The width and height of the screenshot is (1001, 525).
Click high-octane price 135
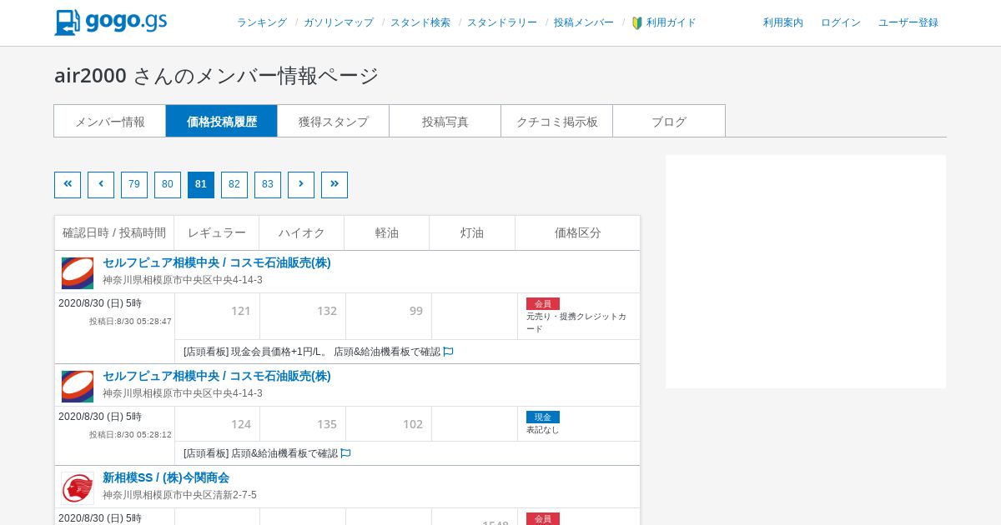click(327, 424)
